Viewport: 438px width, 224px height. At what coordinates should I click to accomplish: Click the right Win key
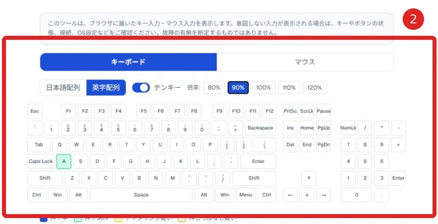(225, 195)
